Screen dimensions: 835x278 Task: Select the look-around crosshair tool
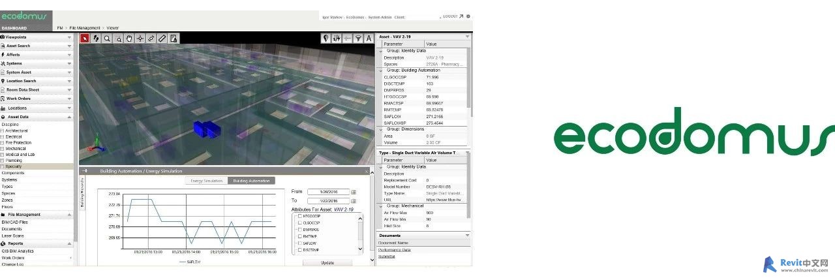click(x=140, y=39)
